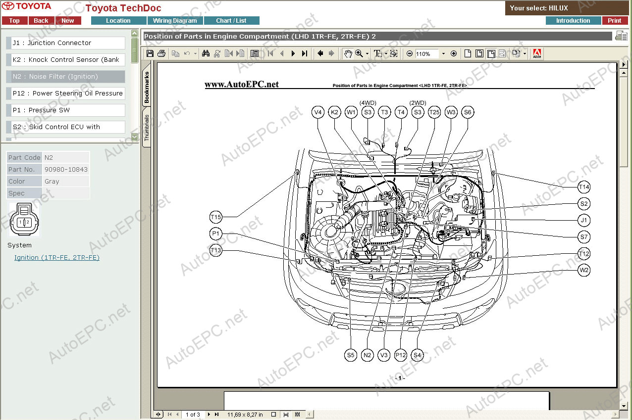Viewport: 632px width, 420px height.
Task: Open the undo dropdown arrow
Action: tap(195, 53)
